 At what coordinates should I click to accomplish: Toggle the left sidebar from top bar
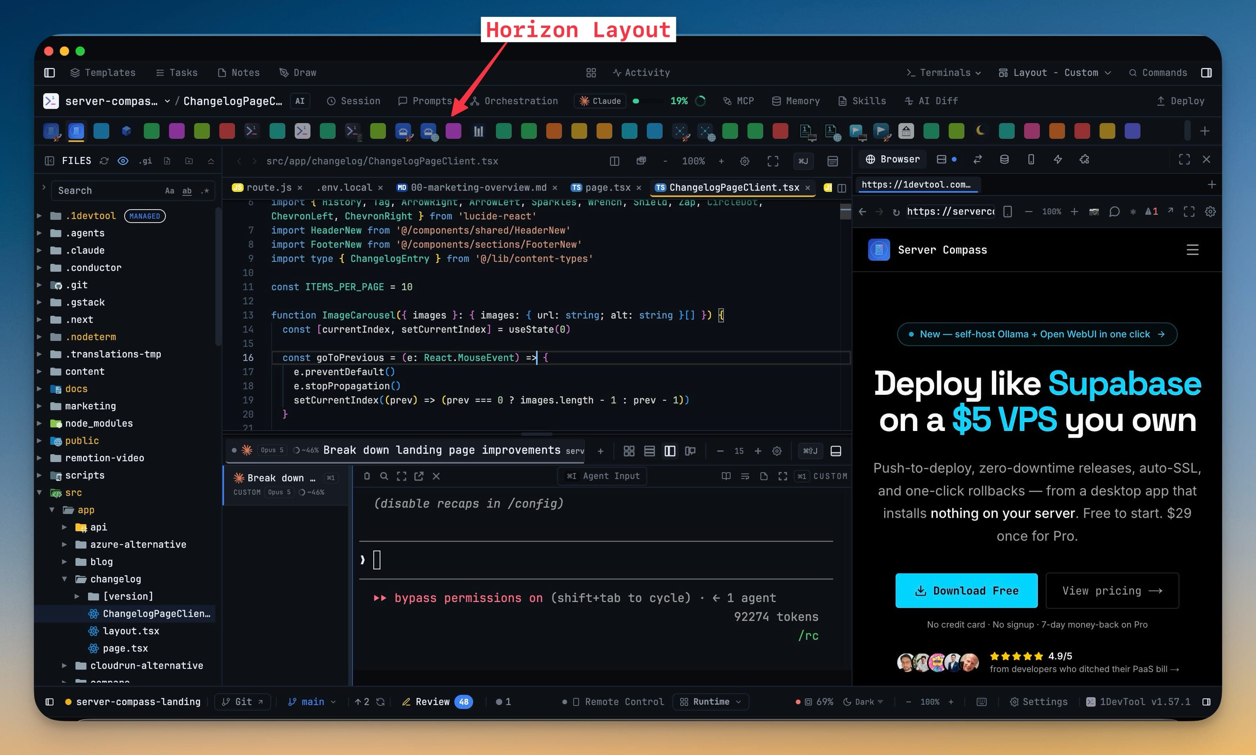49,73
